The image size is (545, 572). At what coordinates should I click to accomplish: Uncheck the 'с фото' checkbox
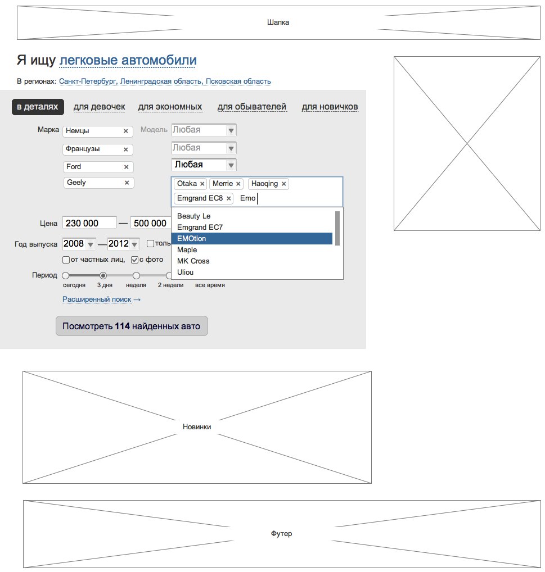134,260
